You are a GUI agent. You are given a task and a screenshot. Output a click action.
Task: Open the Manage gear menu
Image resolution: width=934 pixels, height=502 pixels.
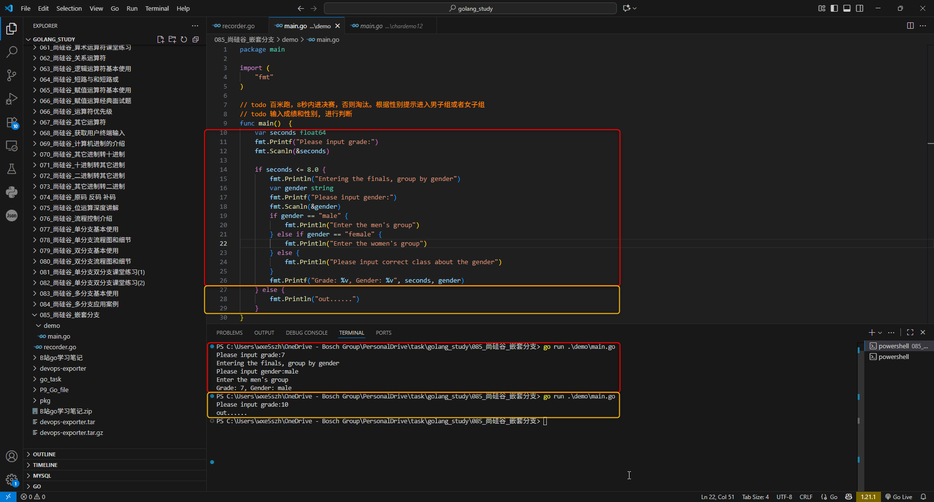[x=12, y=480]
